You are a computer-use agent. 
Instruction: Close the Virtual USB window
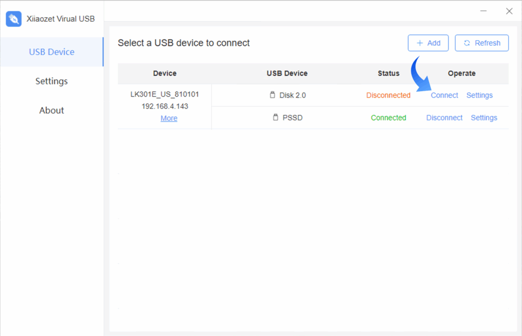[x=509, y=11]
